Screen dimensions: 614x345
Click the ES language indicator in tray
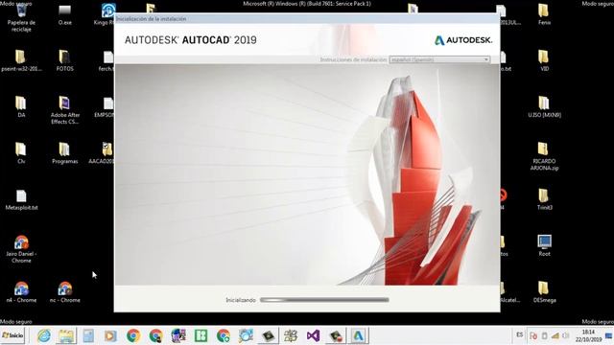click(519, 335)
